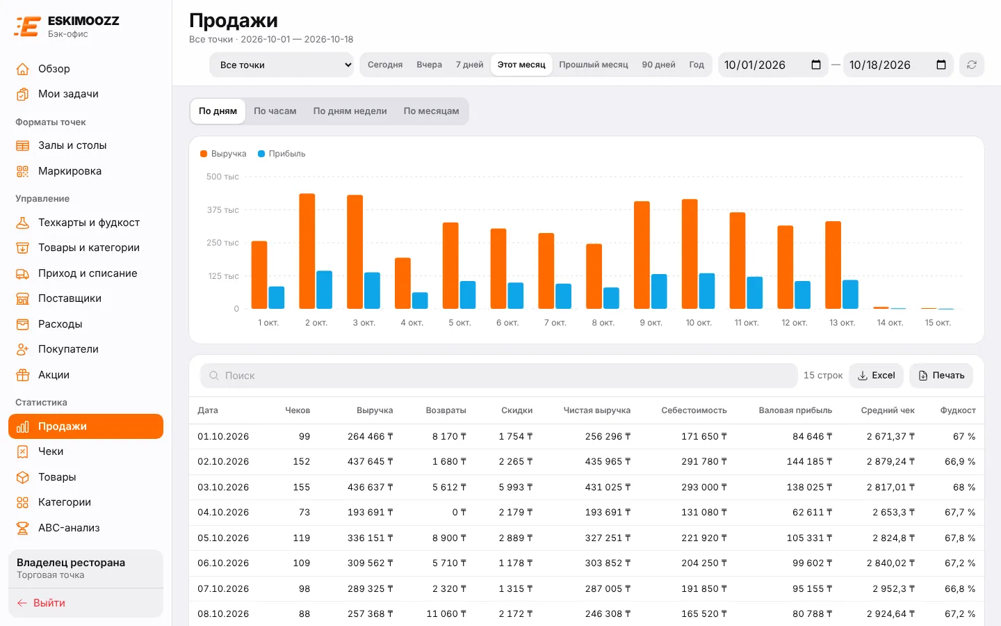Viewport: 1001px width, 626px height.
Task: Open the Обзор home icon in sidebar
Action: click(23, 69)
